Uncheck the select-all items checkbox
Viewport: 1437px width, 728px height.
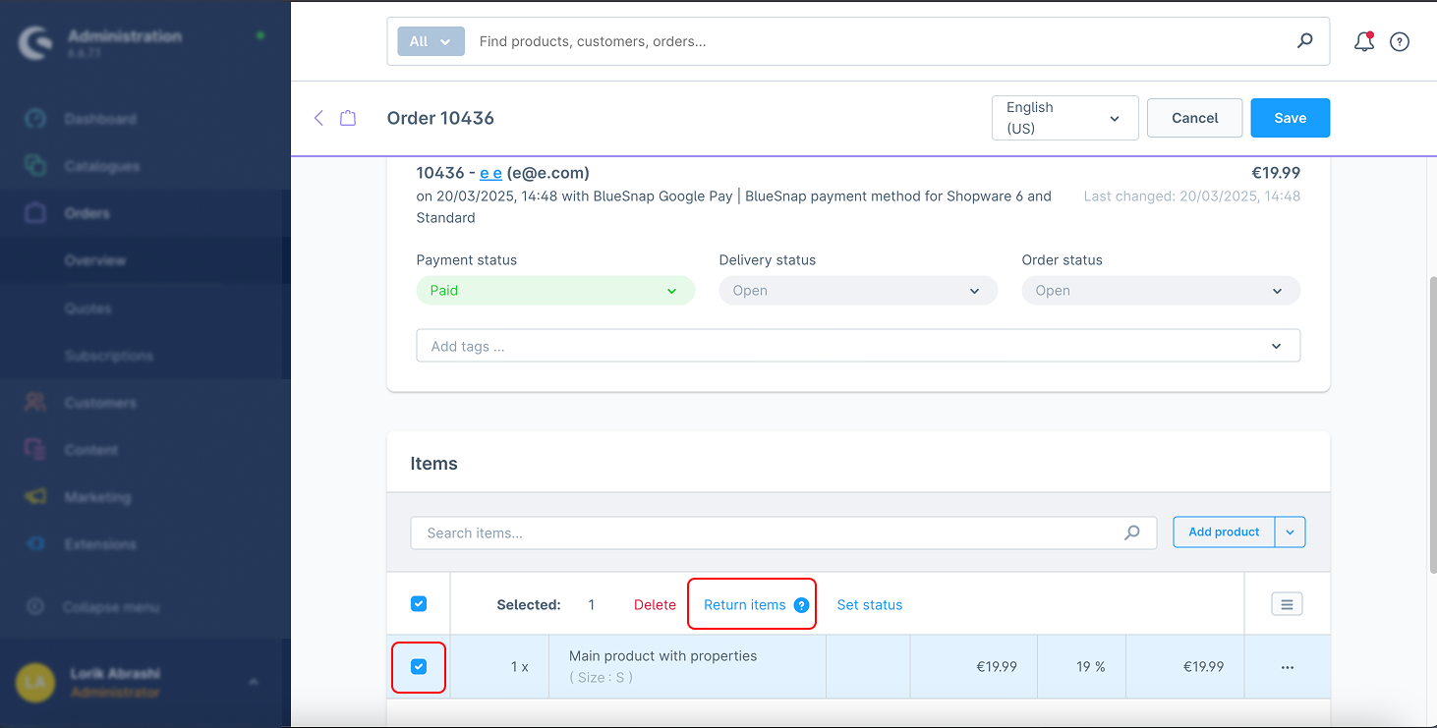(x=419, y=604)
